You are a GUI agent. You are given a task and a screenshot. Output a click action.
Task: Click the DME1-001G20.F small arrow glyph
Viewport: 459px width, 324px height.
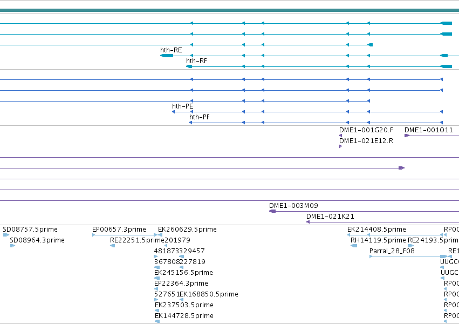point(340,136)
